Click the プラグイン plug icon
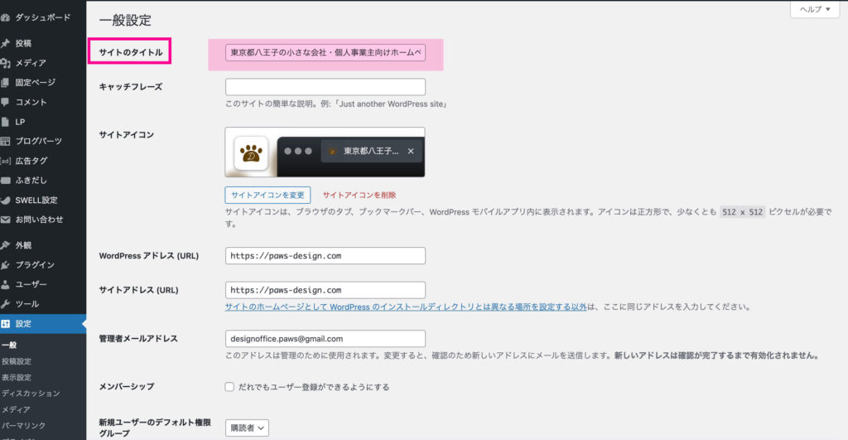 (x=6, y=265)
